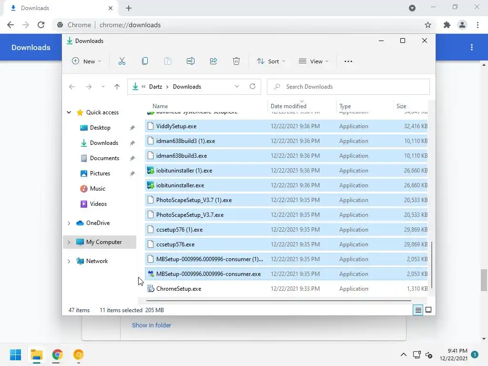Click Dartz in the address breadcrumb
This screenshot has height=366, width=488.
pyautogui.click(x=155, y=87)
